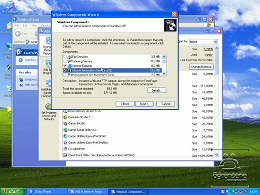Click the Fax Services icon
Screen dimensions: 260x195
pos(70,57)
